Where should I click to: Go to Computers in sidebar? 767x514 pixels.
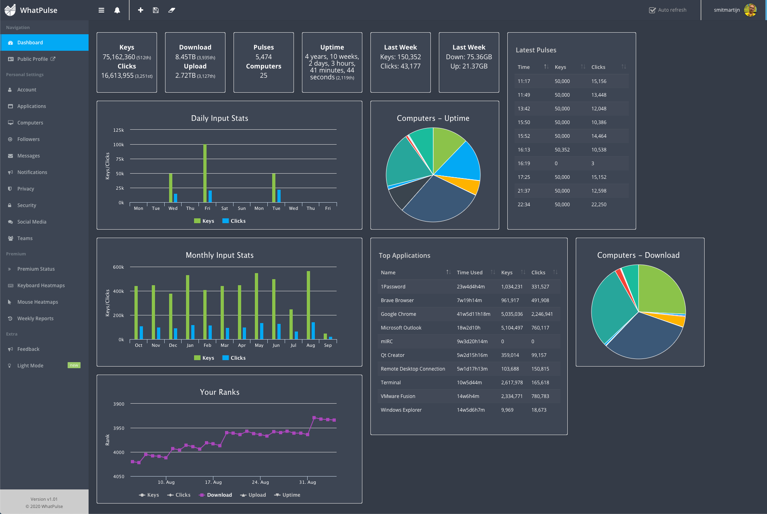30,122
